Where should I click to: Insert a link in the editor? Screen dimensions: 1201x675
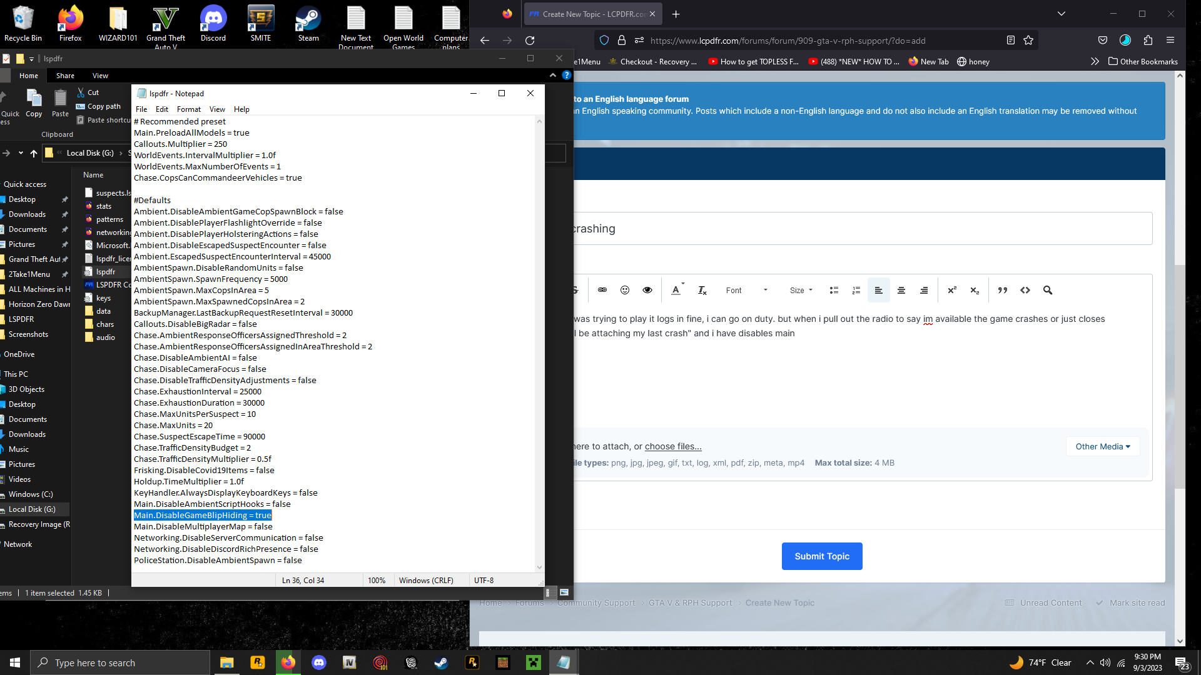point(602,290)
